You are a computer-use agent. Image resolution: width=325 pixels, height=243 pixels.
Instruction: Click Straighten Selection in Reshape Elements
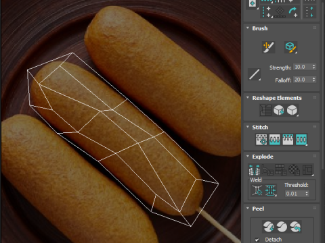pyautogui.click(x=265, y=110)
